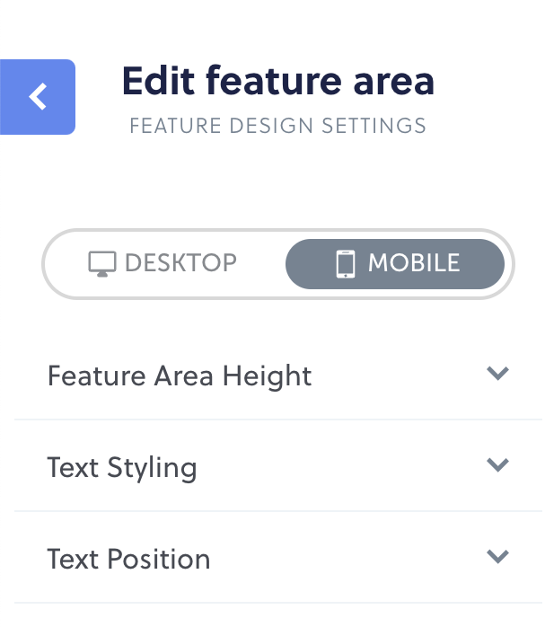Screen dimensions: 545x627
Task: Expand Text Styling using its chevron
Action: pyautogui.click(x=497, y=465)
